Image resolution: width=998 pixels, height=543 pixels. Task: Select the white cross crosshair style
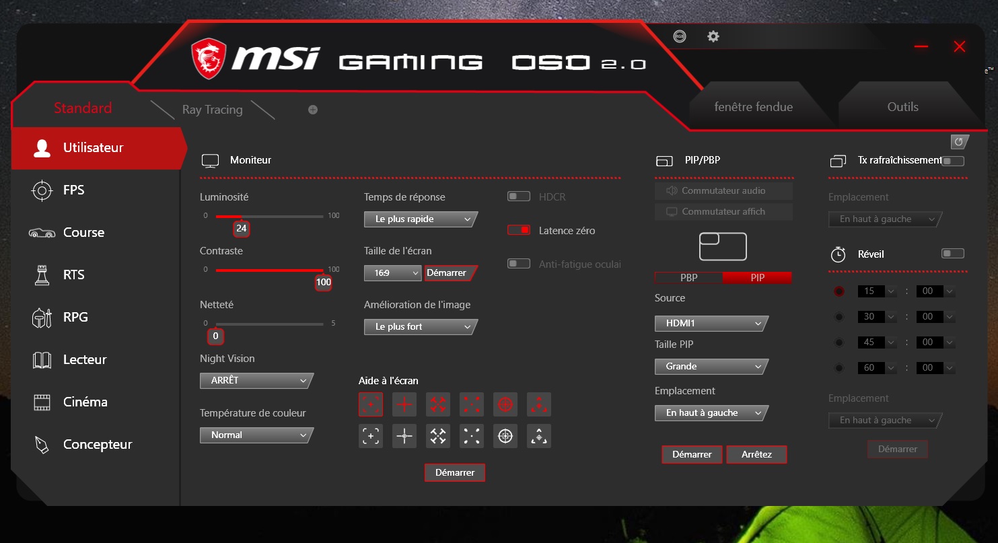(x=404, y=435)
